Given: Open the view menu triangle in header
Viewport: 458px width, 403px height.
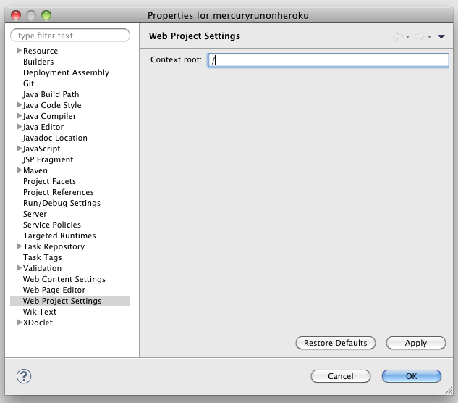Looking at the screenshot, I should click(x=441, y=36).
